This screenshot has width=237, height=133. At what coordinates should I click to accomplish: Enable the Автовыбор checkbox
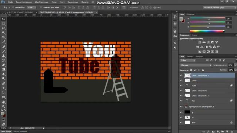point(13,7)
